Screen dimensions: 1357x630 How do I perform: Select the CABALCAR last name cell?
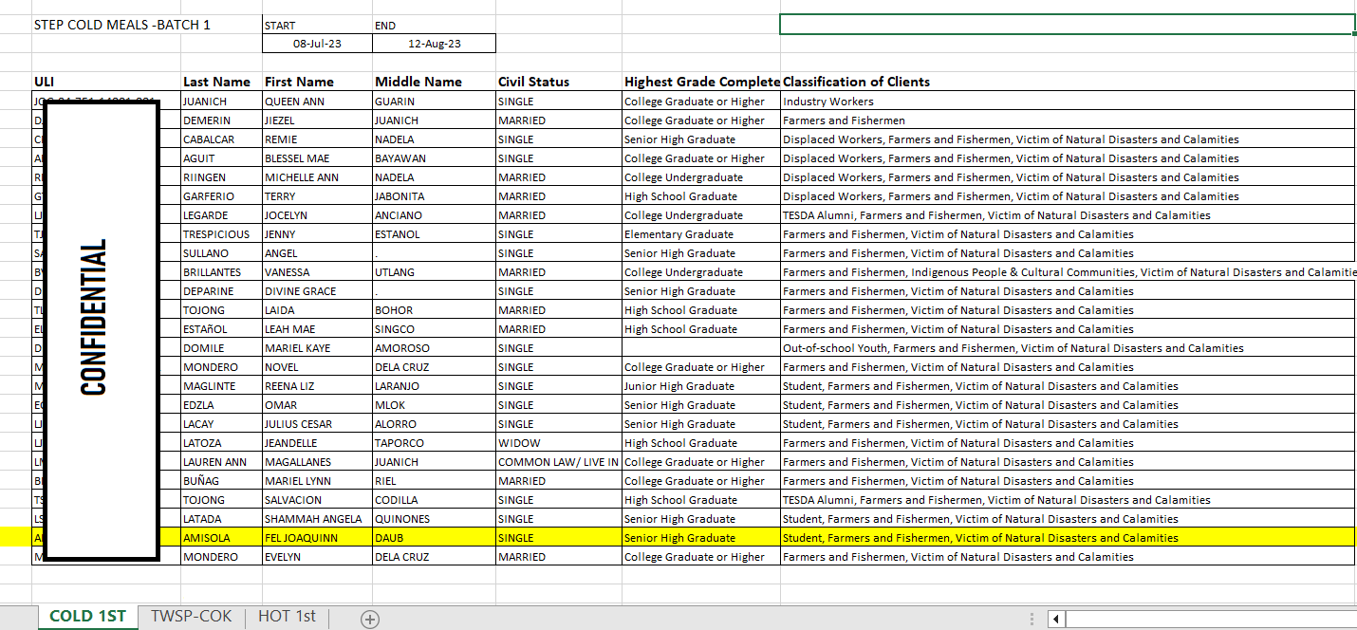[x=221, y=139]
